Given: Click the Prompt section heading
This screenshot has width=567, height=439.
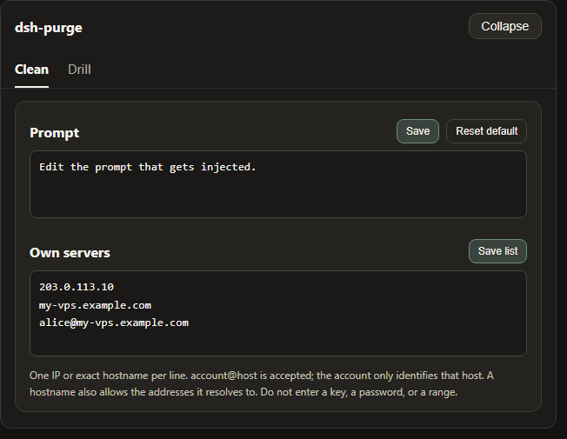Looking at the screenshot, I should [54, 133].
